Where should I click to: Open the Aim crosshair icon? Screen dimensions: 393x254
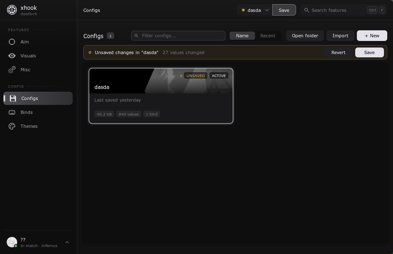(x=12, y=42)
